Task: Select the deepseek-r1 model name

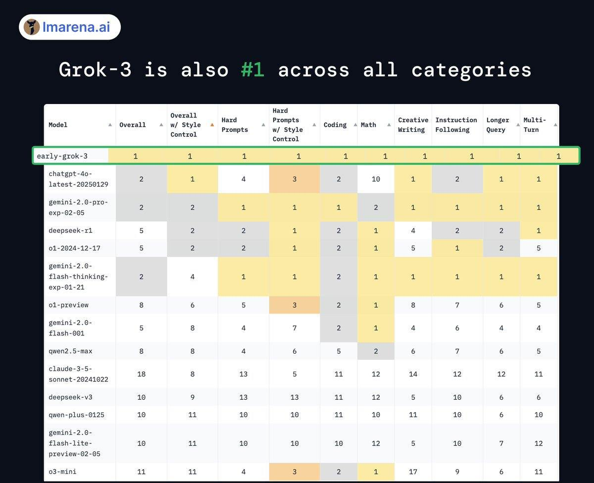Action: (70, 230)
